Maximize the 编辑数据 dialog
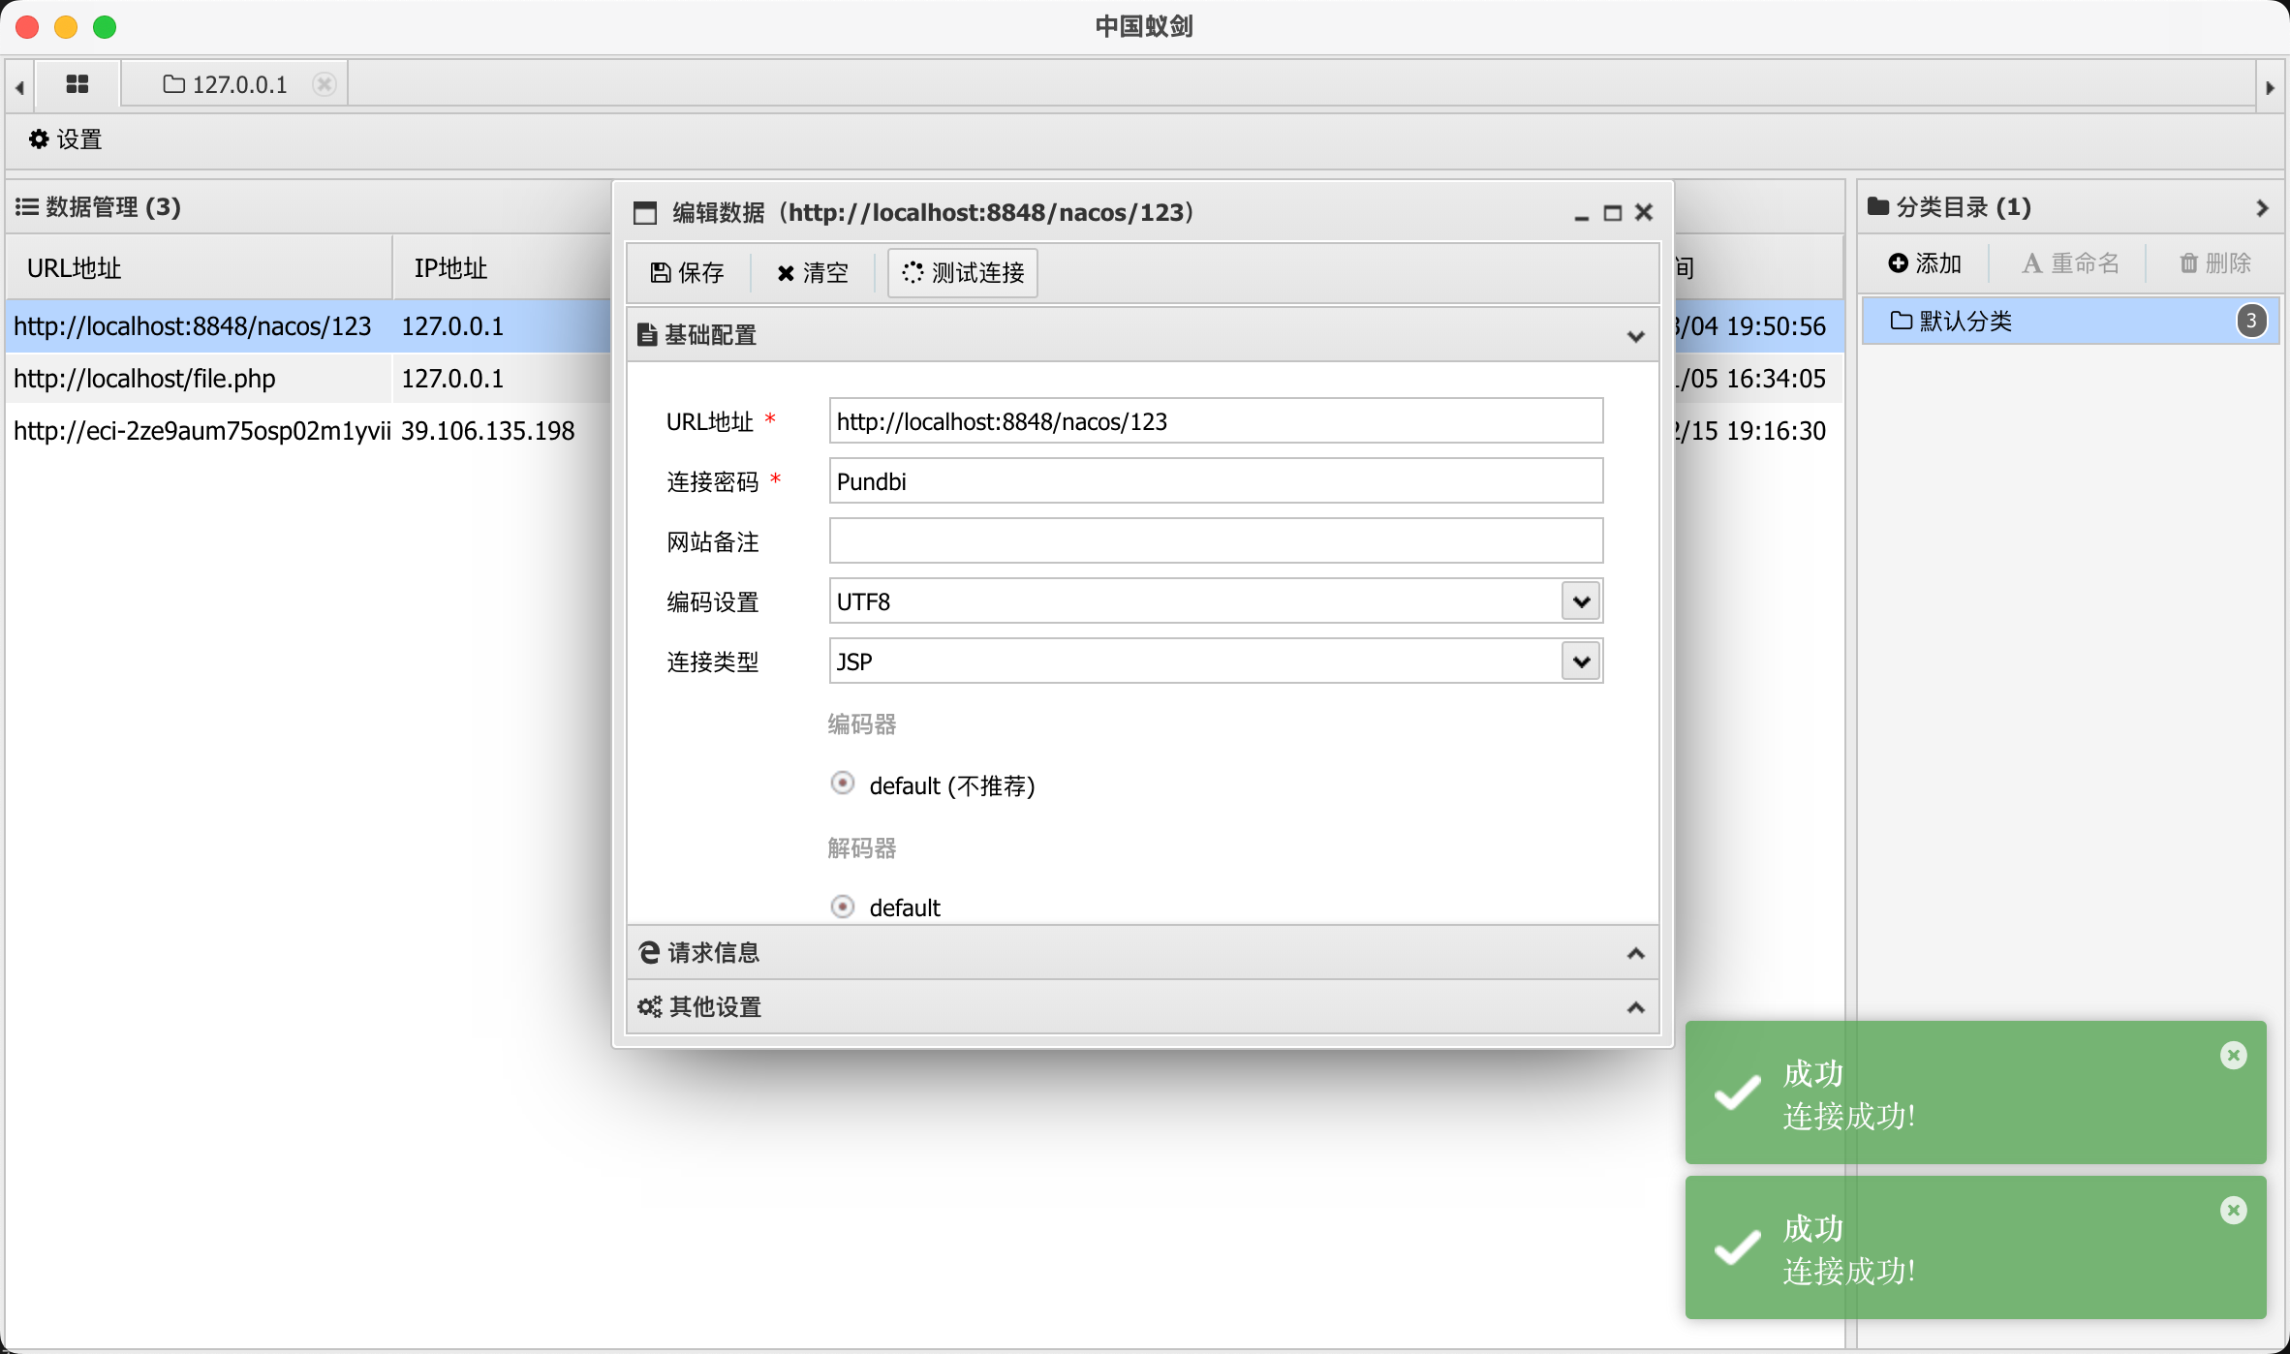This screenshot has width=2290, height=1354. tap(1613, 213)
